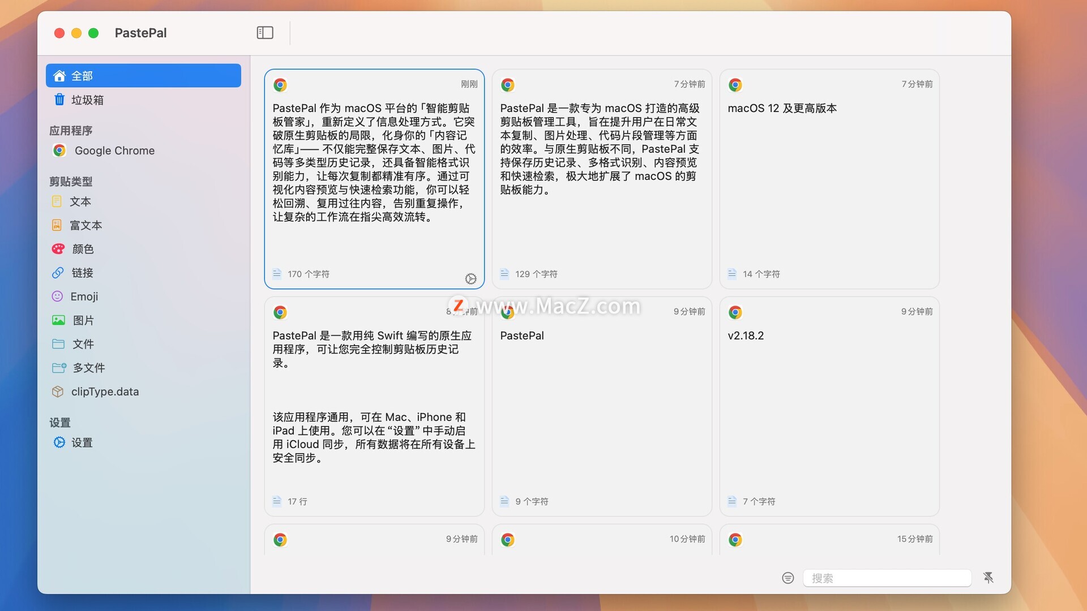The width and height of the screenshot is (1087, 611).
Task: Click the PastePal window title
Action: pyautogui.click(x=141, y=33)
